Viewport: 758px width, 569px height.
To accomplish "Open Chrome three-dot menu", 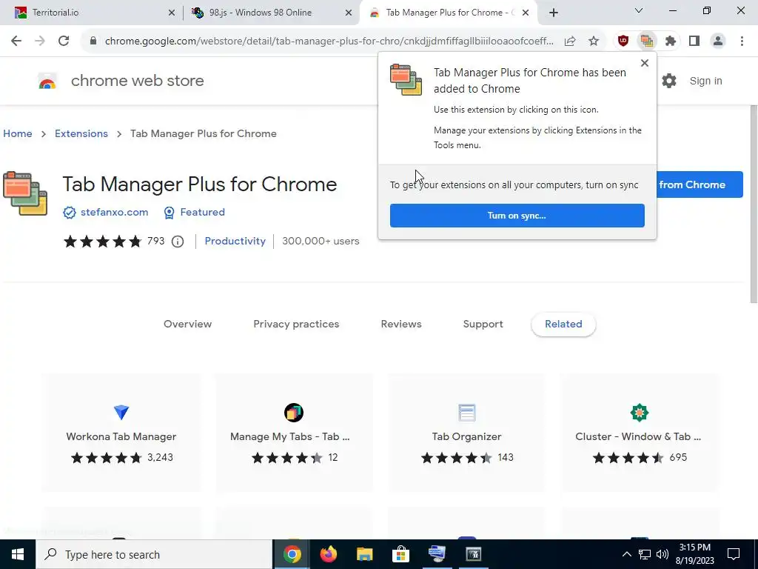I will coord(742,41).
